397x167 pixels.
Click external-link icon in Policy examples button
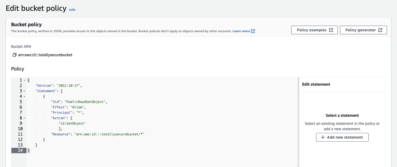point(331,30)
